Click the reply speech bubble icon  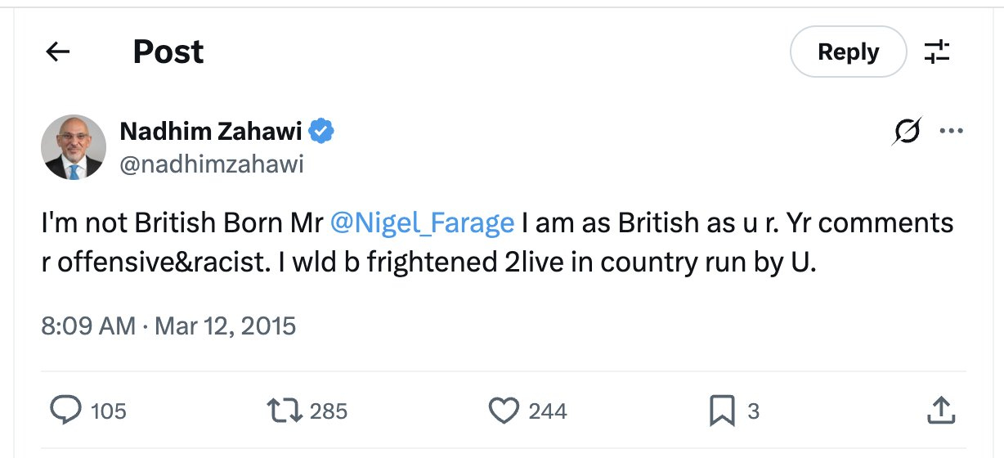pyautogui.click(x=66, y=410)
